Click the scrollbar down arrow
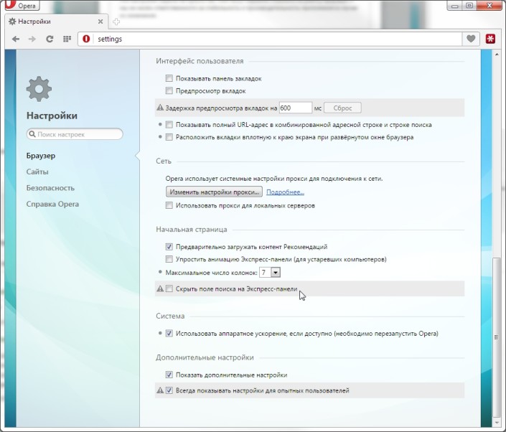Image resolution: width=506 pixels, height=432 pixels. 497,423
